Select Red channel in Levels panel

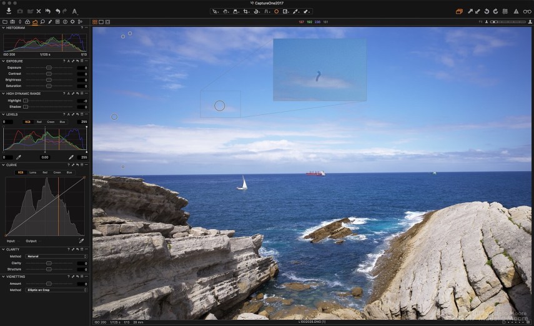[x=39, y=122]
